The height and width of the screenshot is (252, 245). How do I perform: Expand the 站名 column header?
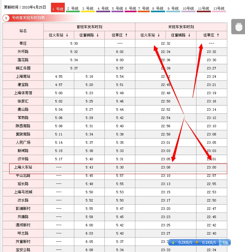23,31
